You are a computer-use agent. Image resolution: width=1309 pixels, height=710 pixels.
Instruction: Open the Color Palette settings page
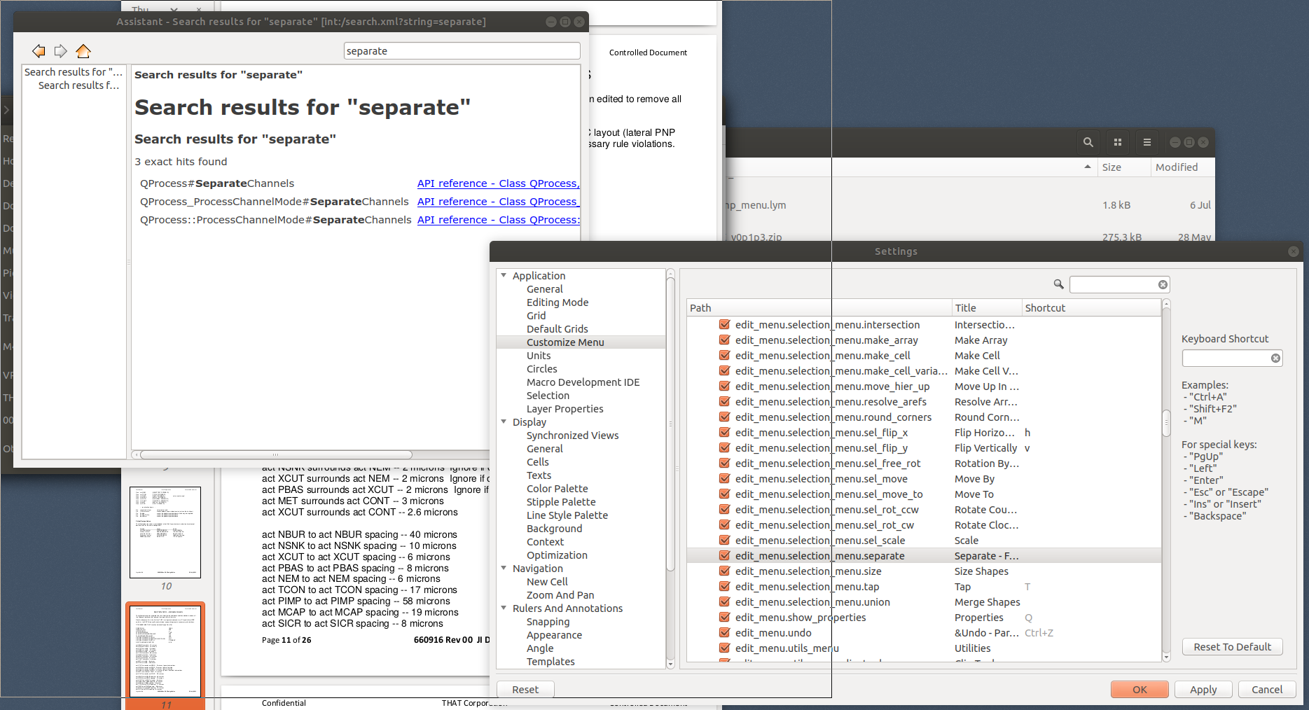click(557, 489)
